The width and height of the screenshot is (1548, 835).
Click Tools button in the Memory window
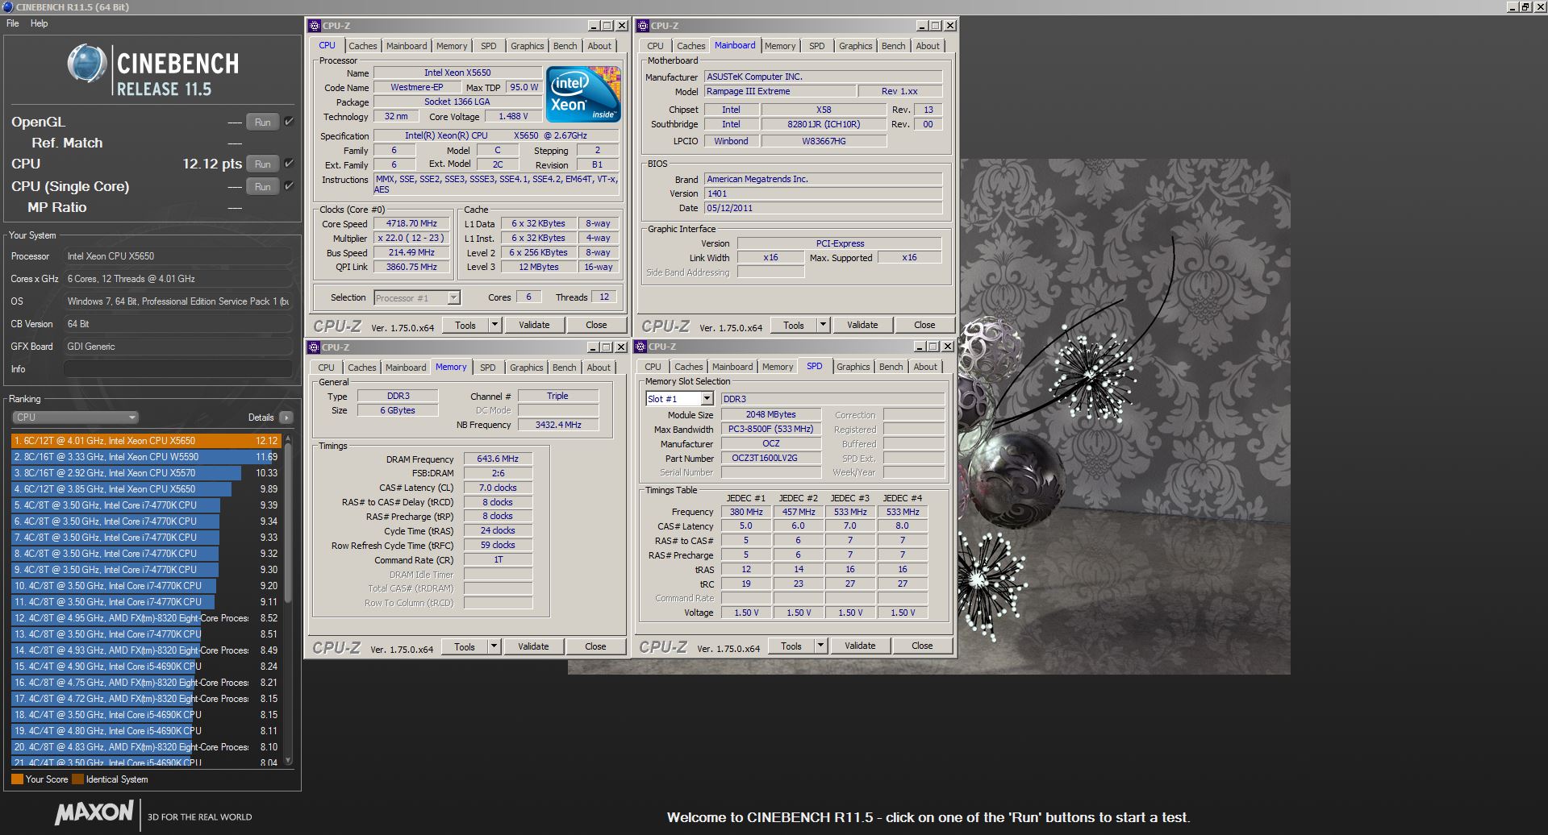coord(465,646)
